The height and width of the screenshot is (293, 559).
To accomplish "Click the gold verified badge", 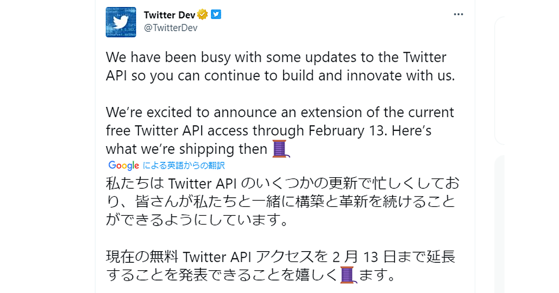I will pyautogui.click(x=203, y=15).
